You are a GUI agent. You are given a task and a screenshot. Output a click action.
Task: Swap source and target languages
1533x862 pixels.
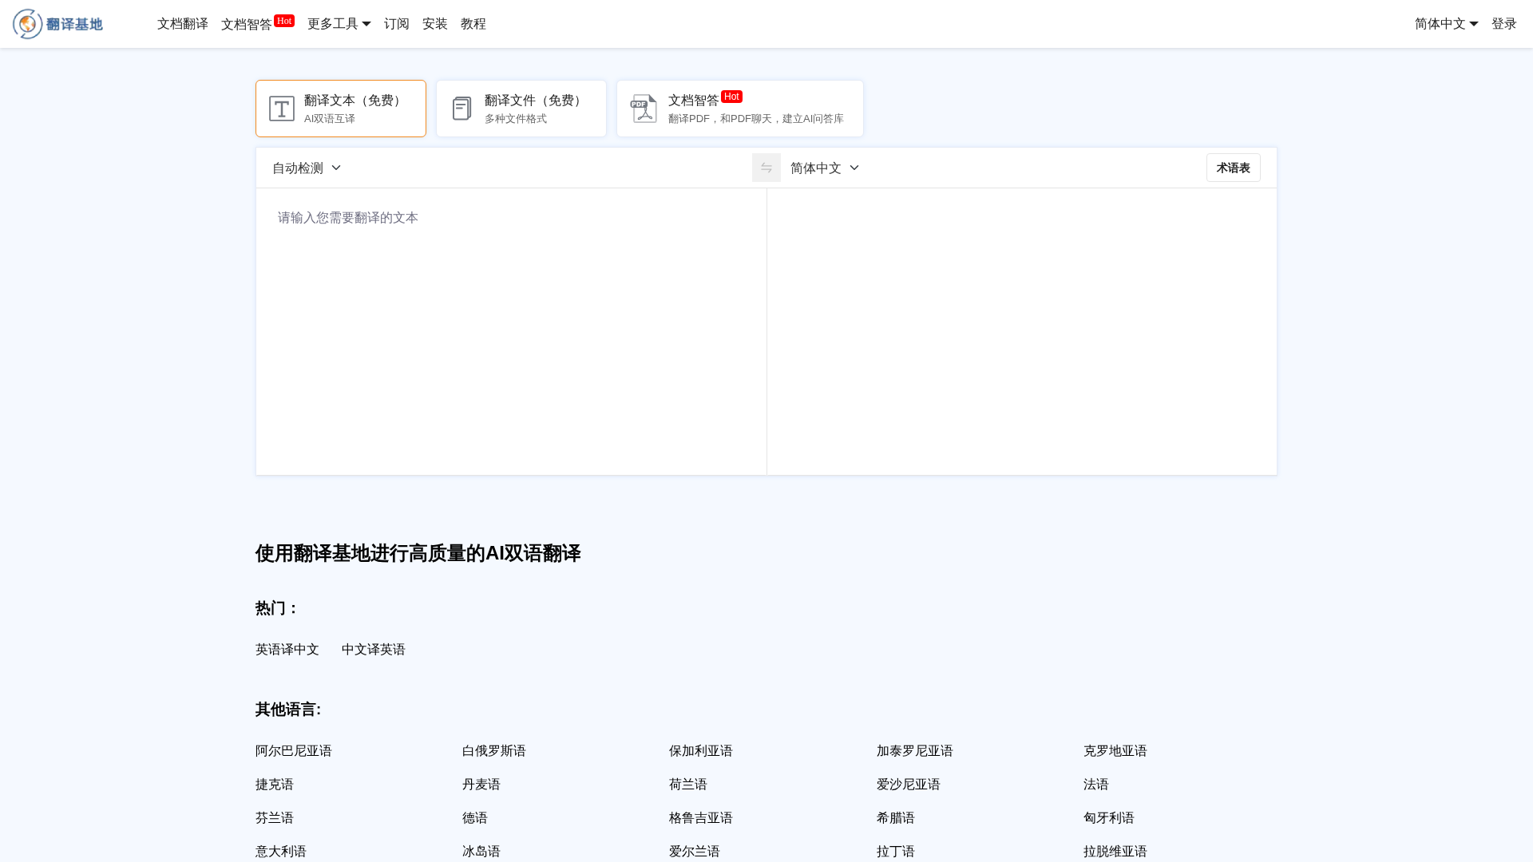click(766, 168)
